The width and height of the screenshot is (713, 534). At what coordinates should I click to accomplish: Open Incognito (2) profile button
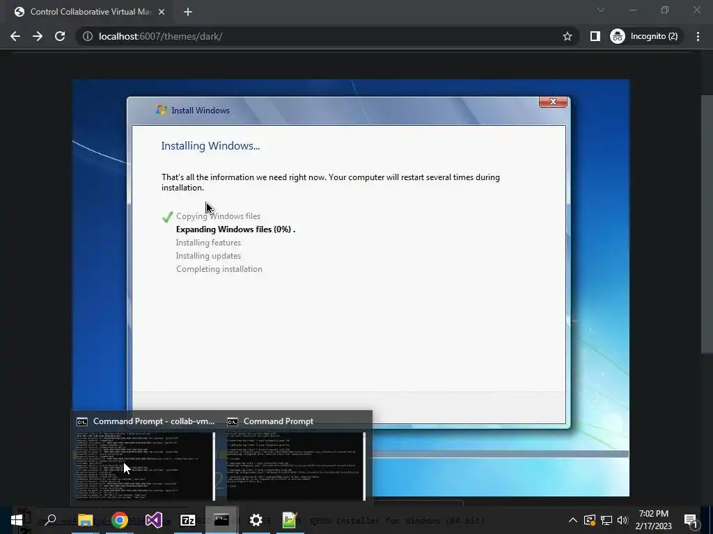pos(645,36)
